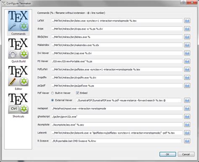Browse for the LaTeX command executable
Viewport: 199px width, 162px height.
pos(187,21)
